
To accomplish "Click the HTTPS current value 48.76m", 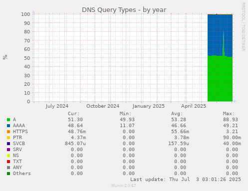I will 77,132.
